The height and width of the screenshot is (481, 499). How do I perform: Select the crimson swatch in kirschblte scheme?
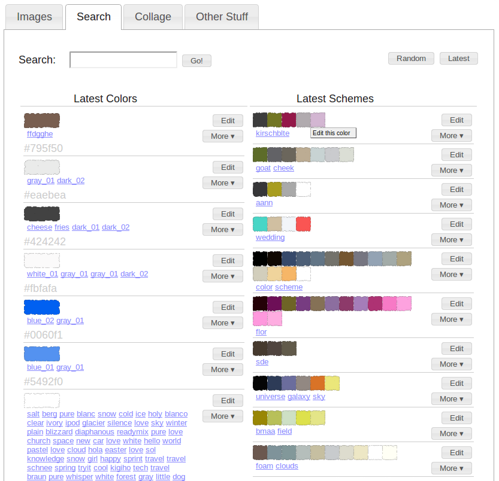tap(289, 120)
